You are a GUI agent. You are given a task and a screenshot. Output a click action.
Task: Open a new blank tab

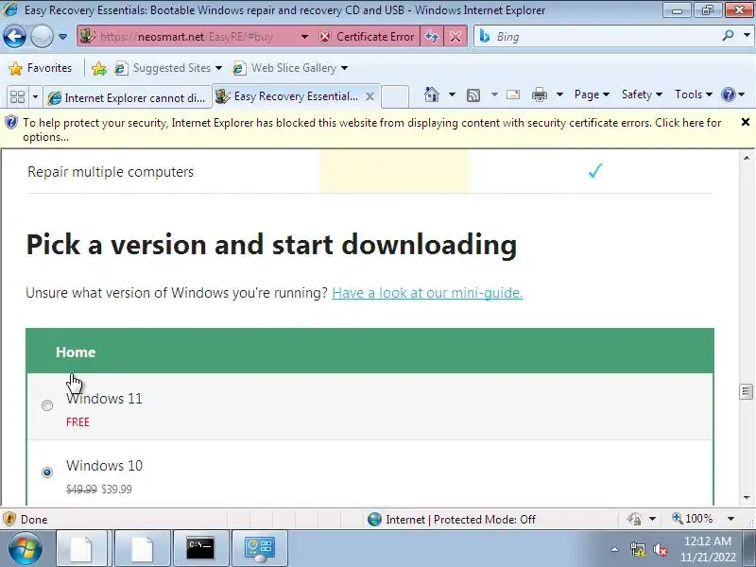pyautogui.click(x=395, y=96)
